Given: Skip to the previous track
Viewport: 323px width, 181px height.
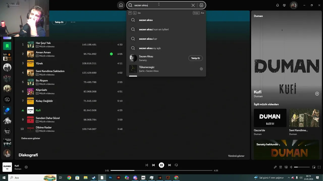Looking at the screenshot, I should [153, 165].
